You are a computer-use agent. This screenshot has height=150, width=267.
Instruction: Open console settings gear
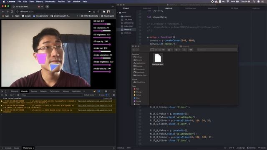tap(114, 95)
